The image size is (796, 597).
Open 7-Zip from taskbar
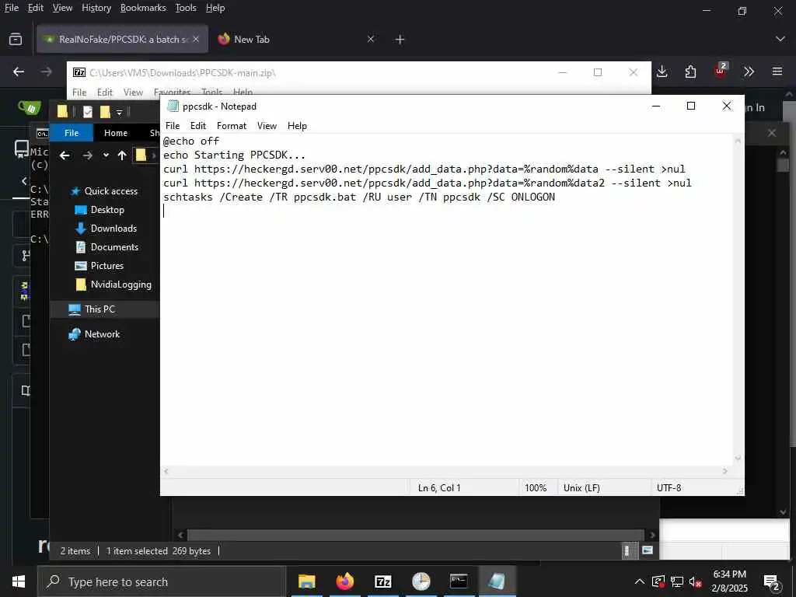382,581
